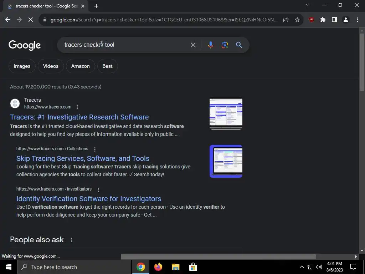Open Firefox from the taskbar

click(158, 267)
